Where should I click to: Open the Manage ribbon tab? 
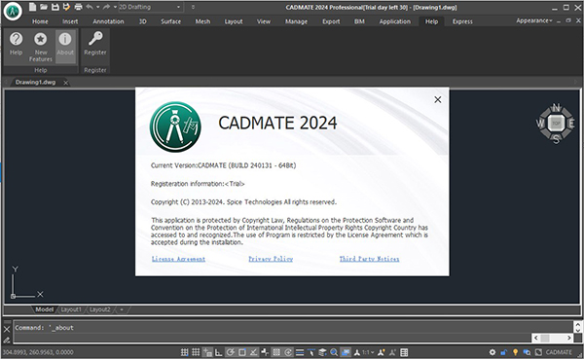(x=296, y=21)
